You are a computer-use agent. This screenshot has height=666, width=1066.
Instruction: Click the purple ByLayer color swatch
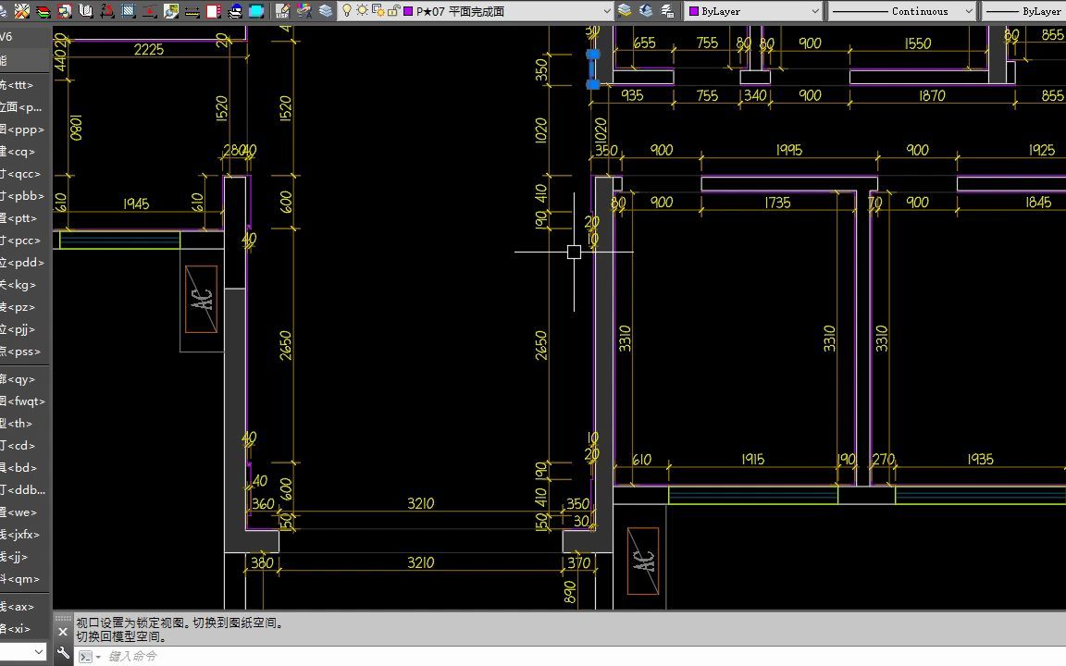(694, 11)
